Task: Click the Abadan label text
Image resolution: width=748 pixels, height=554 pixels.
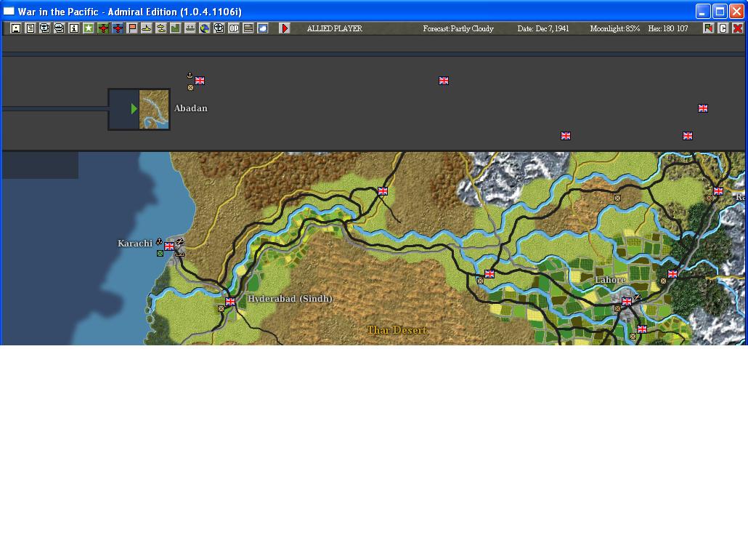Action: point(191,108)
